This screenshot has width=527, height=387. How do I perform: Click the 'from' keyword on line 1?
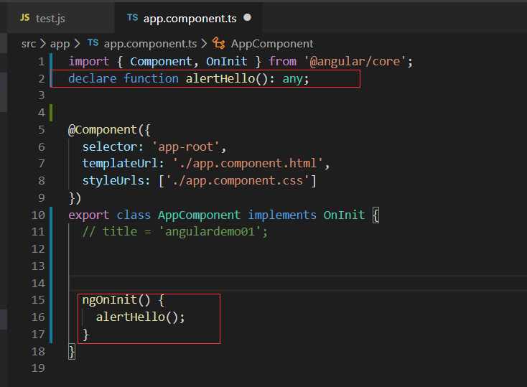pos(282,62)
